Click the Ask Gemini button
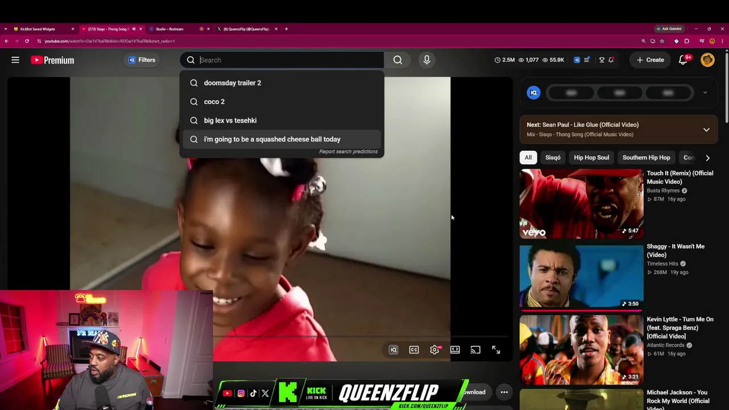The width and height of the screenshot is (729, 410). [x=669, y=29]
